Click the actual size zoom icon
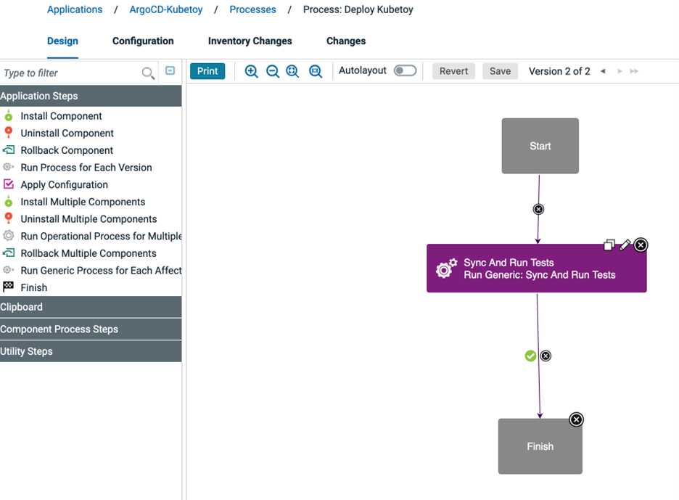Image resolution: width=679 pixels, height=500 pixels. (x=316, y=71)
